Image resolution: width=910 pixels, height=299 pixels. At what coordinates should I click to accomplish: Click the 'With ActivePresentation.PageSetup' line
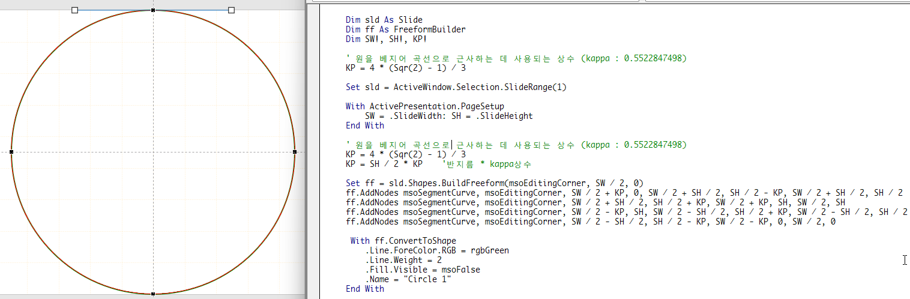pos(424,106)
